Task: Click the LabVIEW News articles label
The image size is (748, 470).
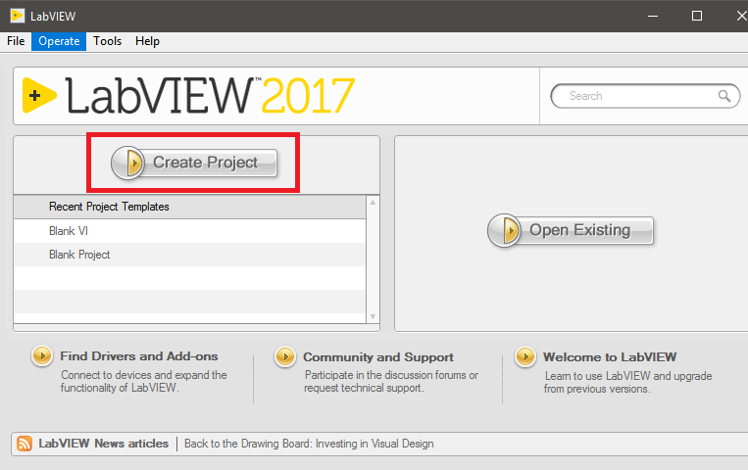Action: [104, 444]
